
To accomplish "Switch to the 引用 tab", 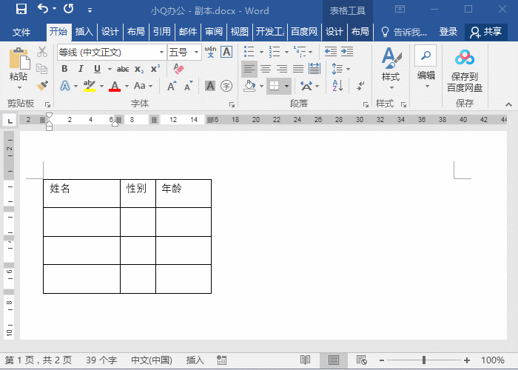I will coord(162,32).
